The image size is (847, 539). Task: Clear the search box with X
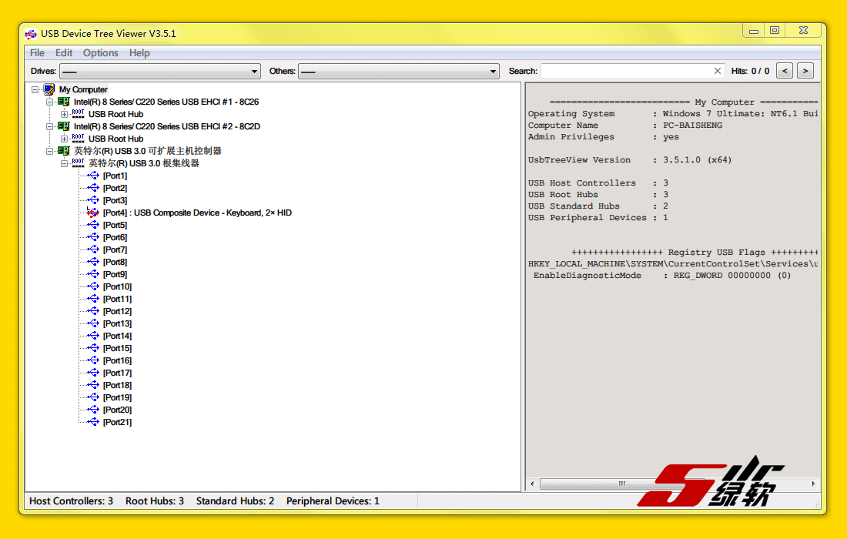[x=718, y=71]
